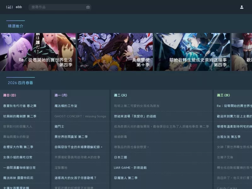
Task: Open 我回來了,他又來打擾了 entry
Action: tap(234, 178)
